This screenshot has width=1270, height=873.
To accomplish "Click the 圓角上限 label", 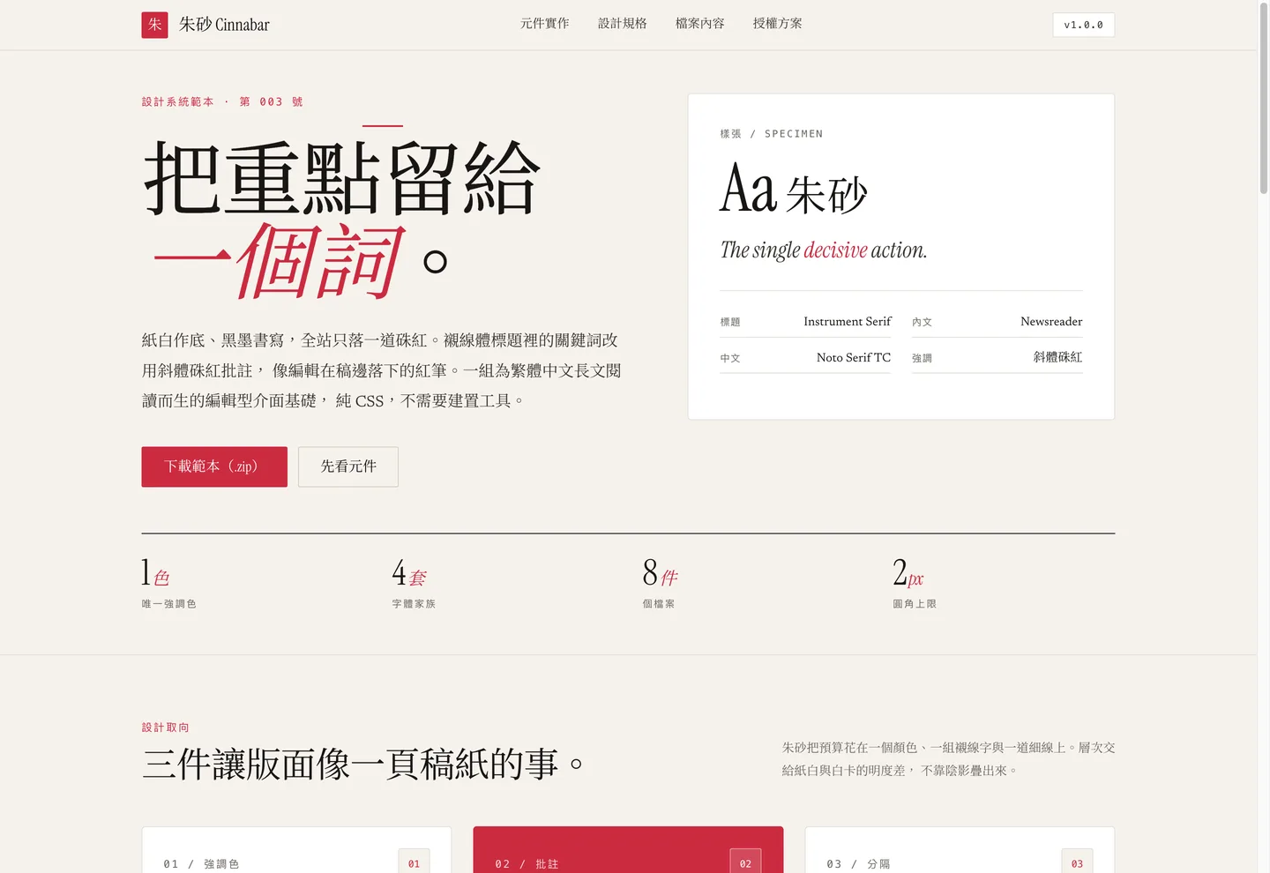I will pyautogui.click(x=915, y=604).
